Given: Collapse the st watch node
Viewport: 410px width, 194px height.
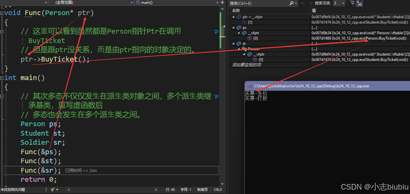Looking at the screenshot, I should tap(234, 44).
